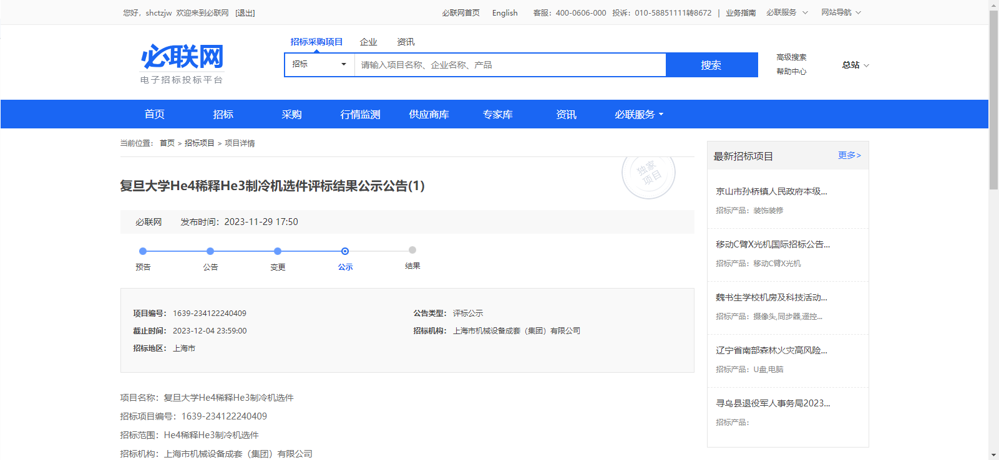Click the 独家项目 stamp watermark
Screen dimensions: 999x460
point(648,174)
